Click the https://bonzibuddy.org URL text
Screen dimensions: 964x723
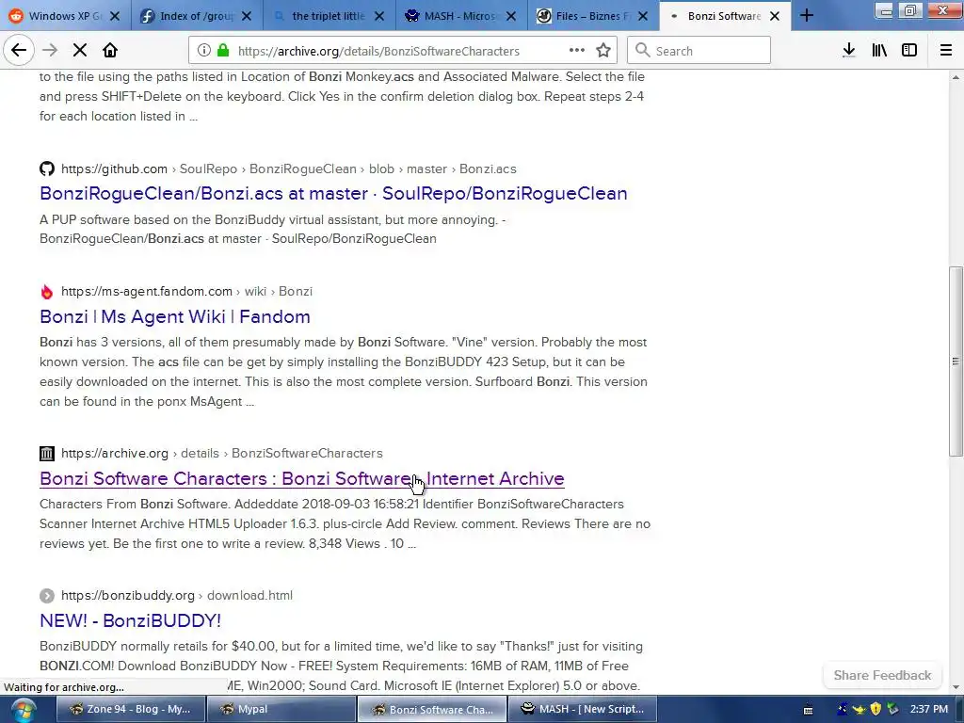(x=127, y=596)
